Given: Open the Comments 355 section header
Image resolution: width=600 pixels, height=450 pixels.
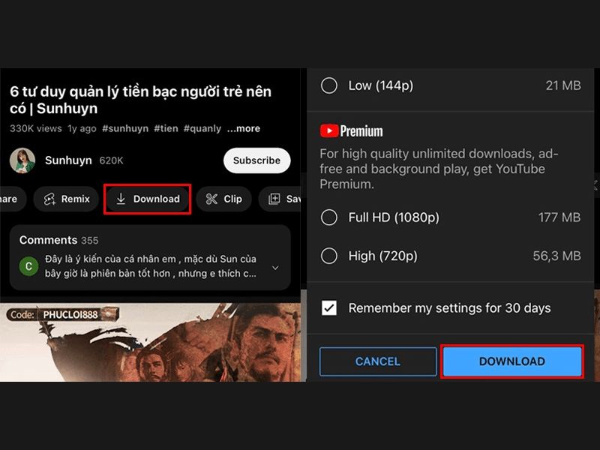Looking at the screenshot, I should [x=59, y=240].
